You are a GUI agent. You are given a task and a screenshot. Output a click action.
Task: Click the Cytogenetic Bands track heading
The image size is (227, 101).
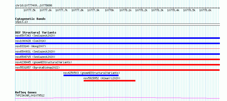coord(30,19)
